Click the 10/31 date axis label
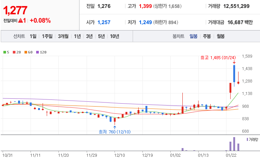This screenshot has height=159, width=260. (x=8, y=155)
